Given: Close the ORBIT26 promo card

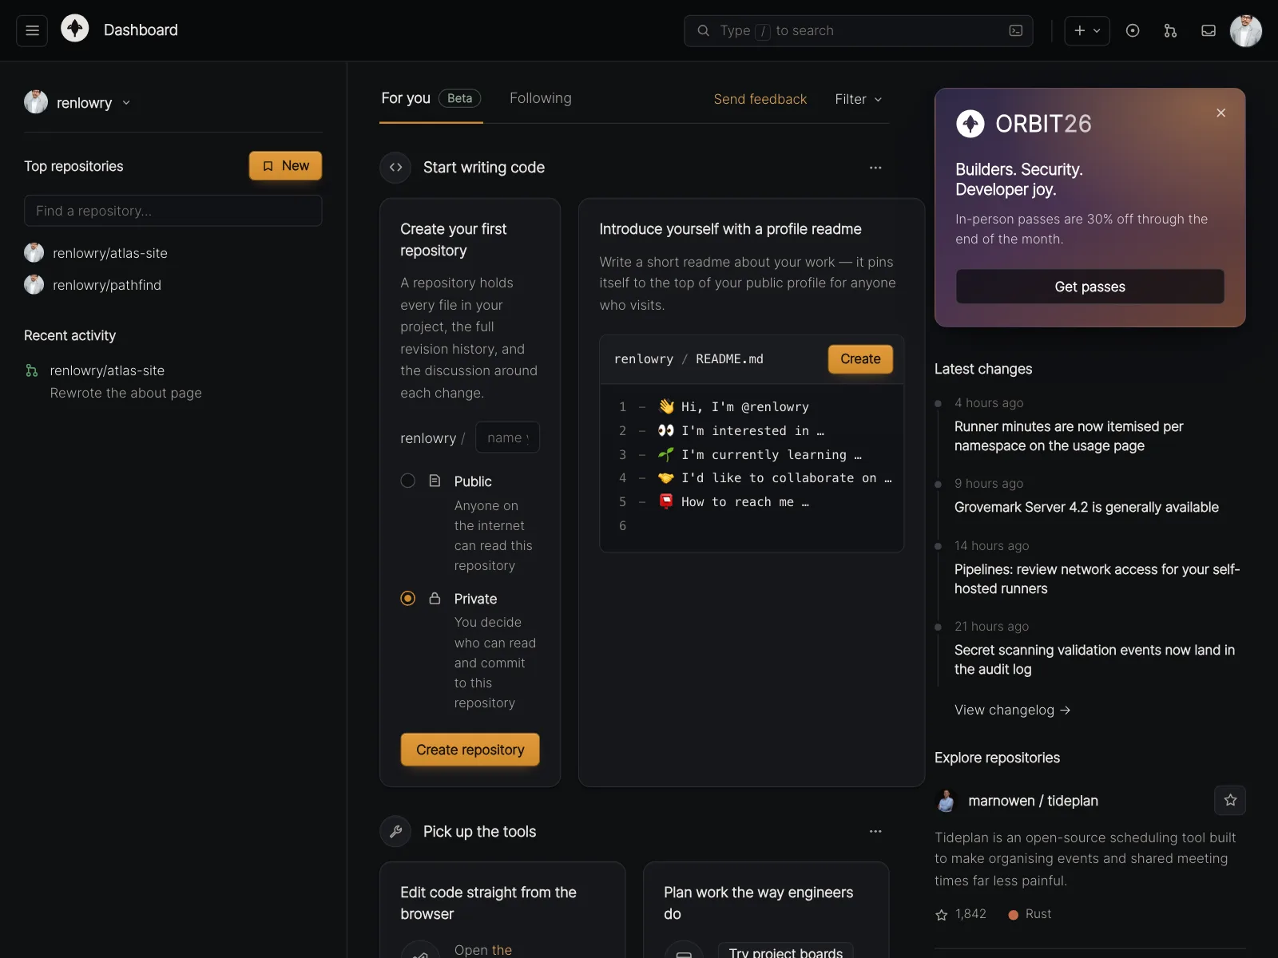Looking at the screenshot, I should [x=1220, y=113].
